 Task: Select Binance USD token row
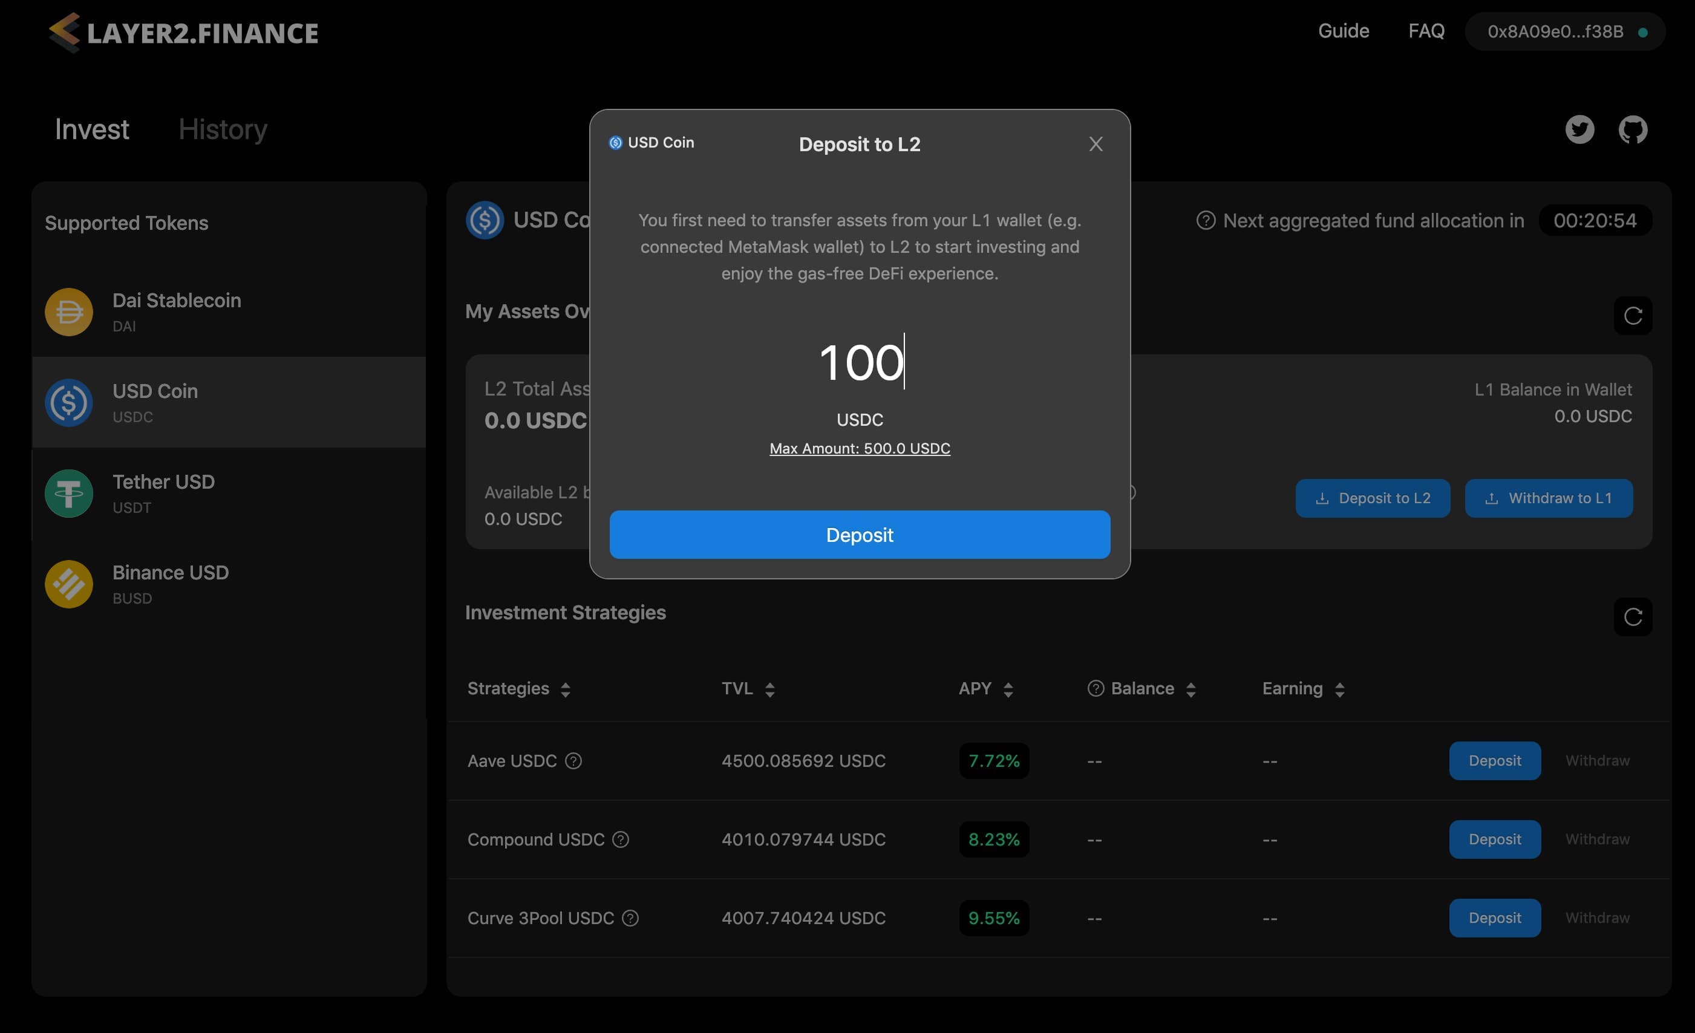tap(229, 584)
